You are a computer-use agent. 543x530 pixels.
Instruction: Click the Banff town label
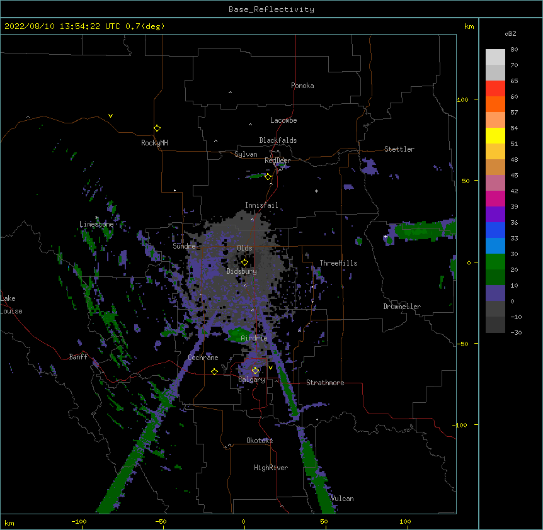(x=78, y=357)
